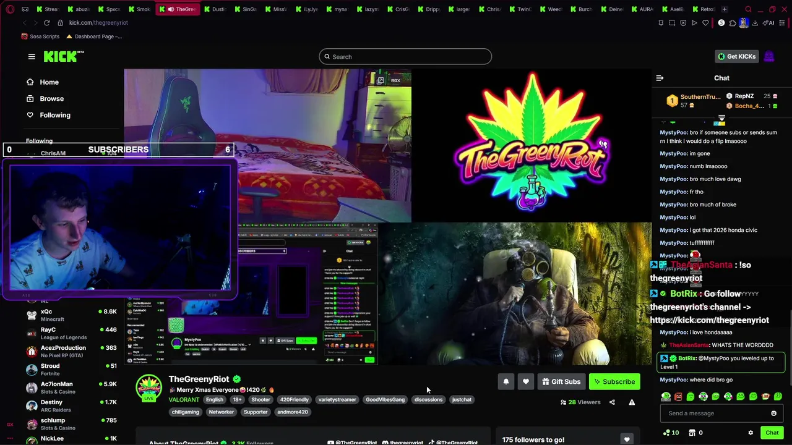Click the Shooter tag

tap(260, 400)
